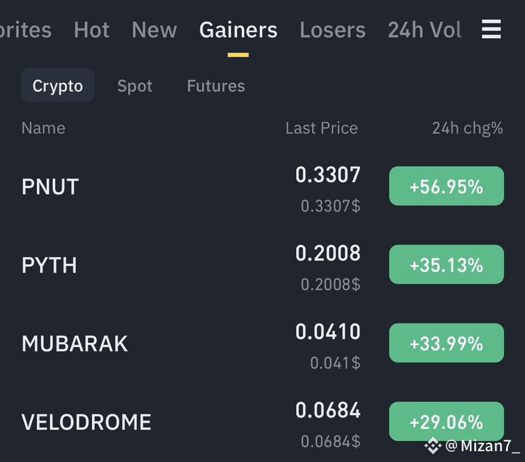Switch to the New tab
Image resolution: width=525 pixels, height=462 pixels.
tap(154, 30)
